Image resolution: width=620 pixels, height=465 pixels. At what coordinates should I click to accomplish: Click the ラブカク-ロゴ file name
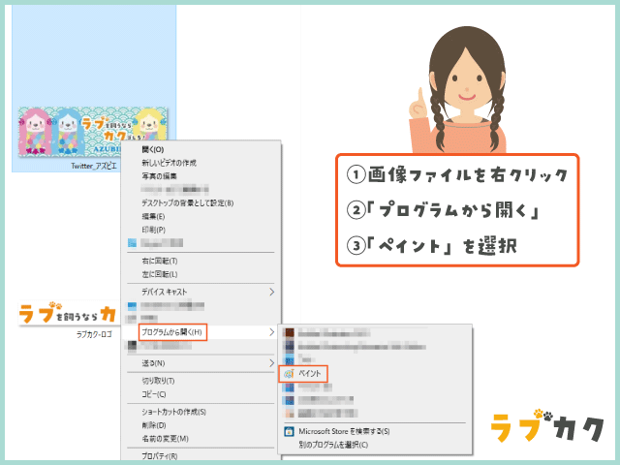94,334
